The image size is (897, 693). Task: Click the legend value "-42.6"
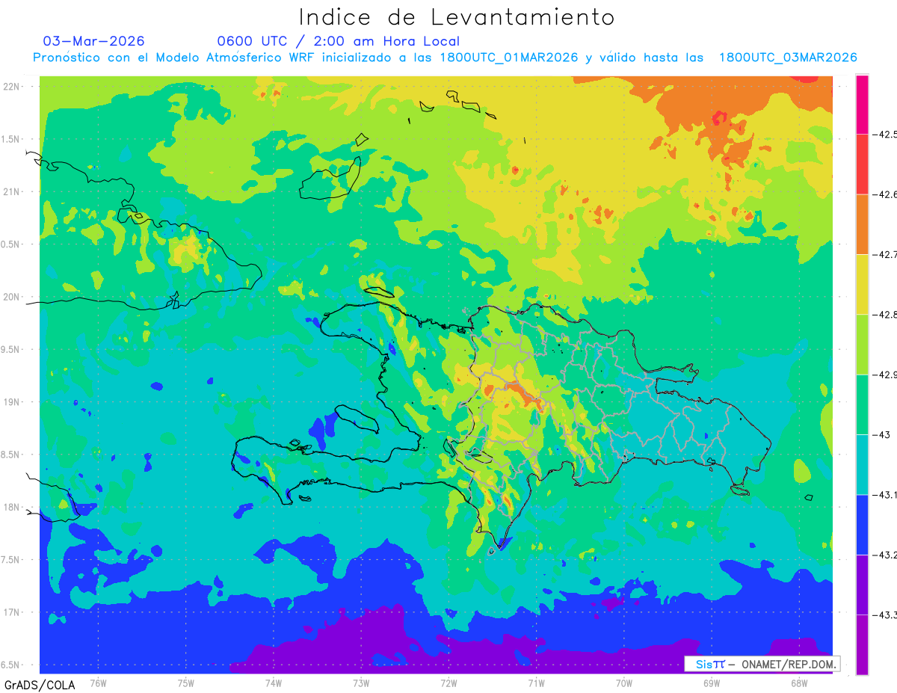884,194
